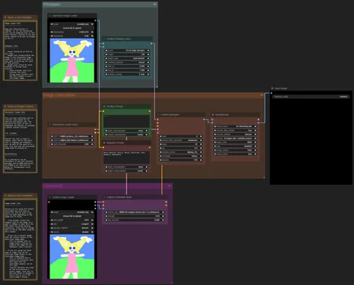
Task: Increase the denoise value in Unified KSampler
Action: (201, 160)
